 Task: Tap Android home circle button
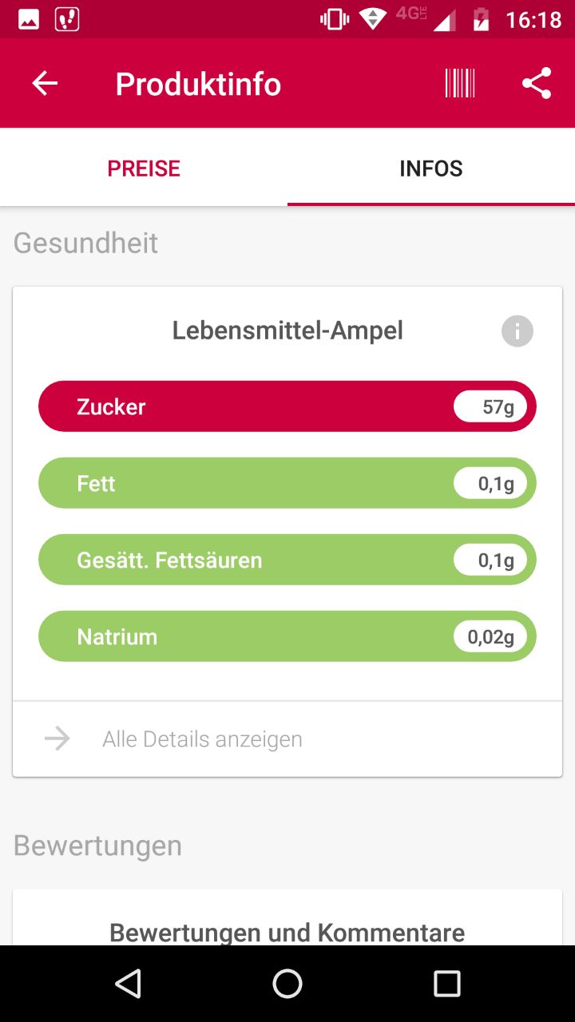click(287, 984)
